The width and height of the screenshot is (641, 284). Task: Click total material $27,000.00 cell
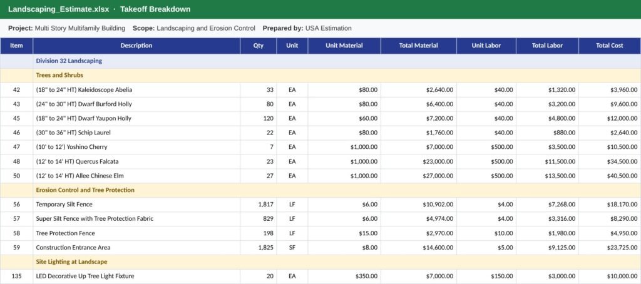[x=419, y=176]
